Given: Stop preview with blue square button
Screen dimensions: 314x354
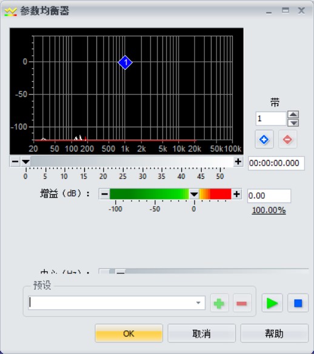Looking at the screenshot, I should coord(298,303).
